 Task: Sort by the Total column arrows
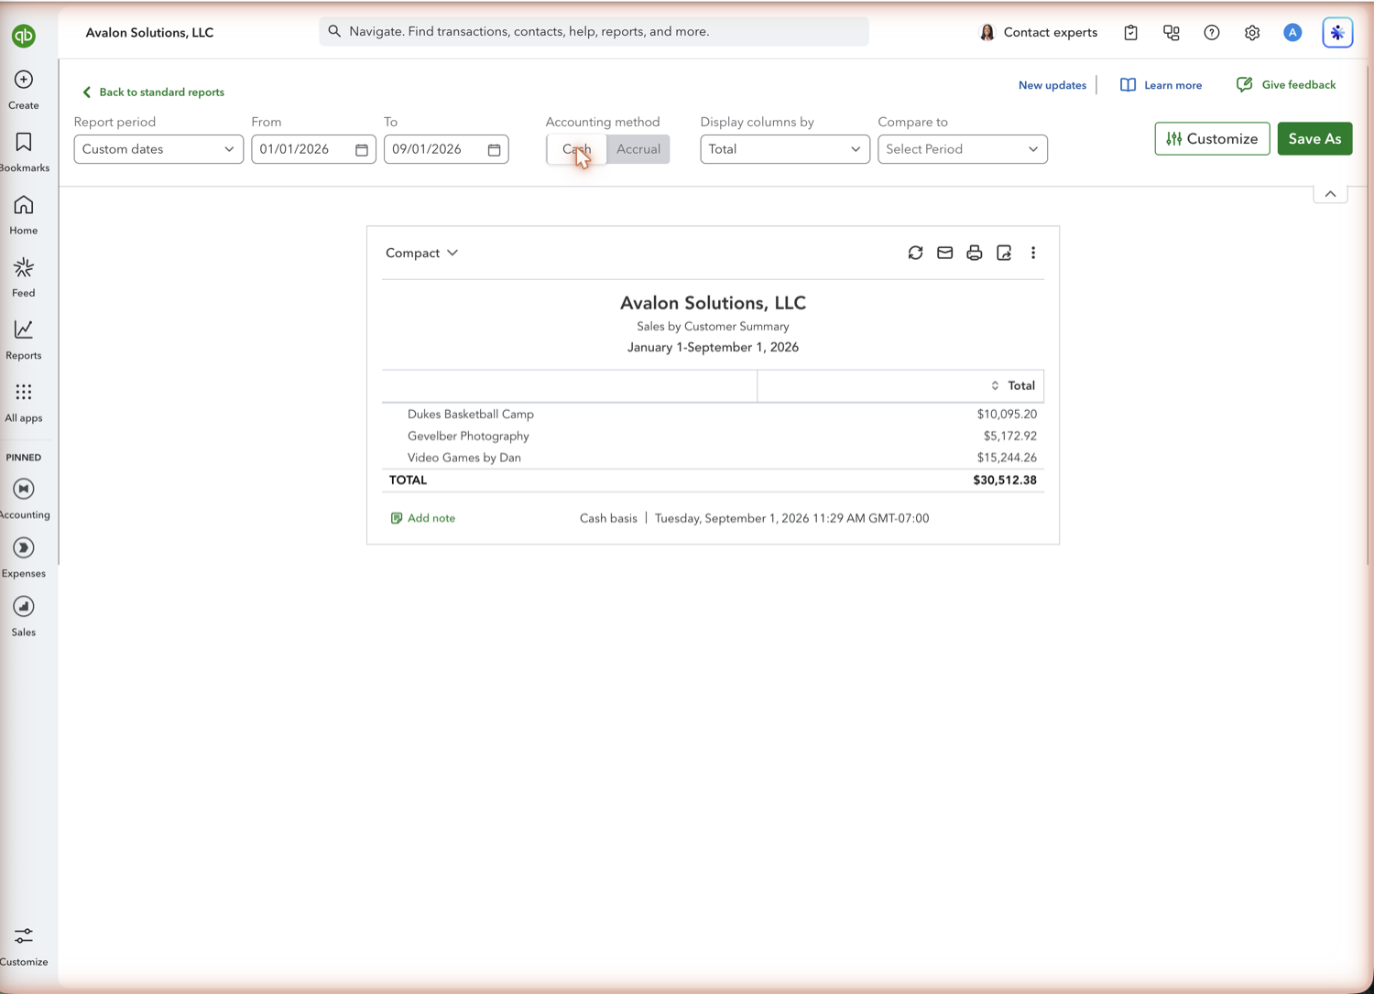(995, 385)
